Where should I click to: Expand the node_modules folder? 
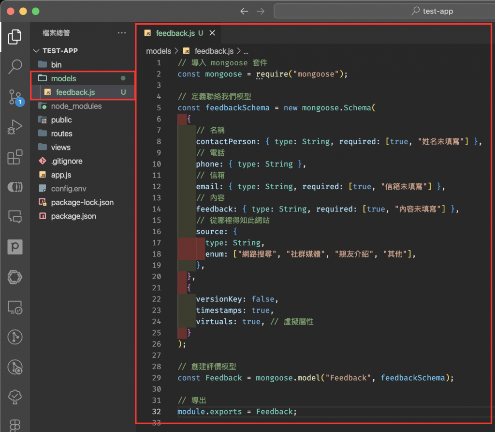pyautogui.click(x=76, y=106)
